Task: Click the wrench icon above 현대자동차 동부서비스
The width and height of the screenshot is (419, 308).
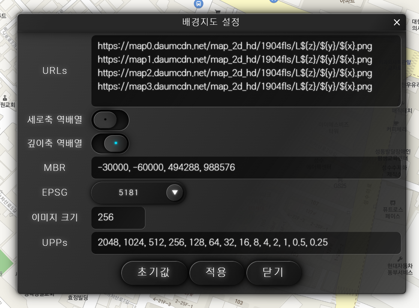Action: pyautogui.click(x=400, y=259)
